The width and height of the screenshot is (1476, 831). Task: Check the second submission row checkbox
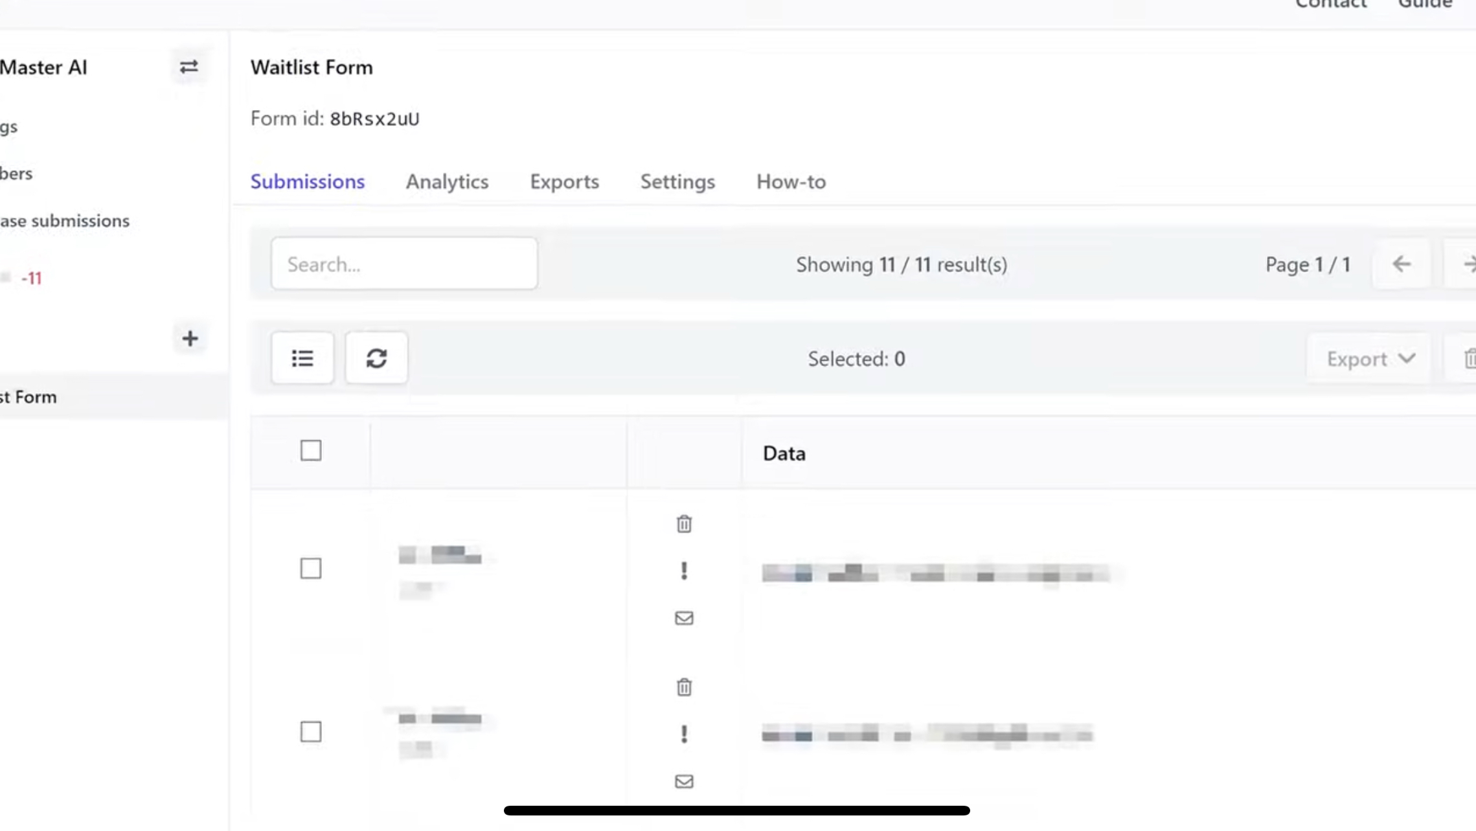tap(311, 732)
